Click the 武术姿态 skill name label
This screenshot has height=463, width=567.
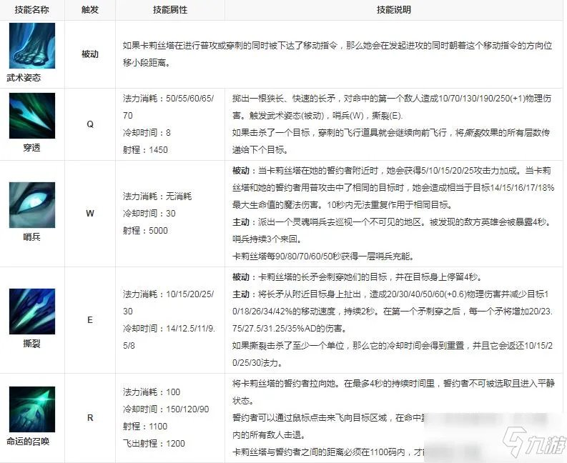[24, 77]
